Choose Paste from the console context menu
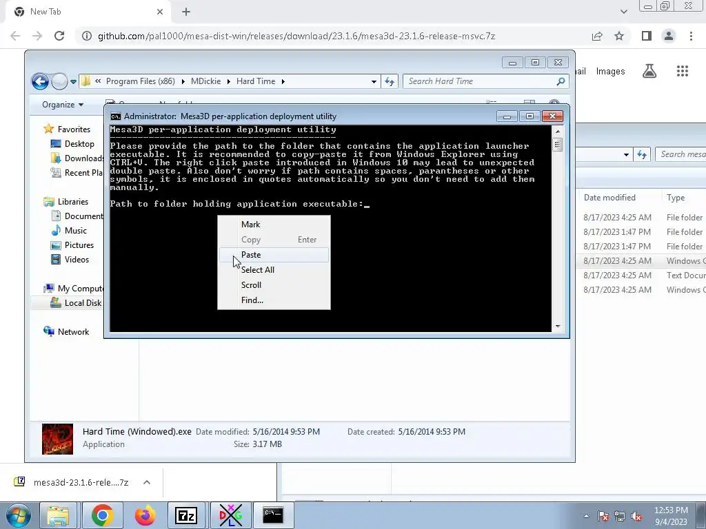Viewport: 706px width, 529px height. [274, 255]
